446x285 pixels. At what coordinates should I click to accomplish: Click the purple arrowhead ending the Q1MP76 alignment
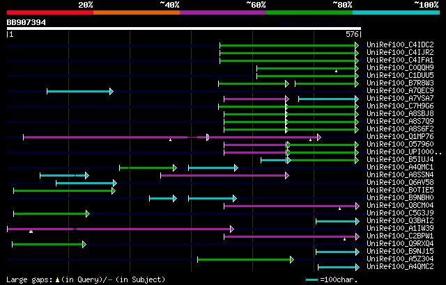pos(319,137)
